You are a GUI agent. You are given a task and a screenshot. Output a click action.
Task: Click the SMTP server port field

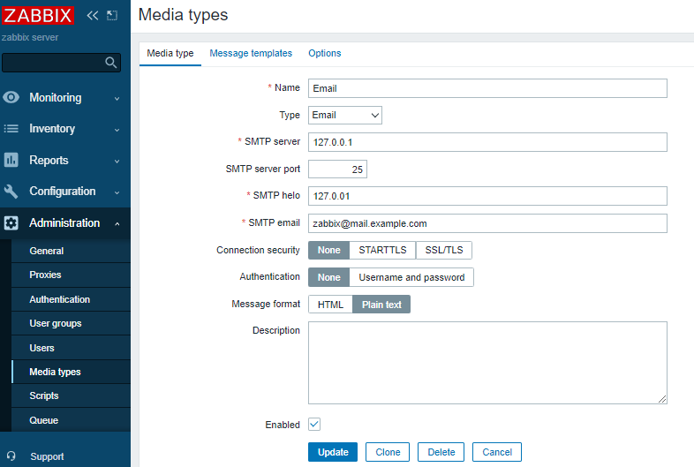337,169
